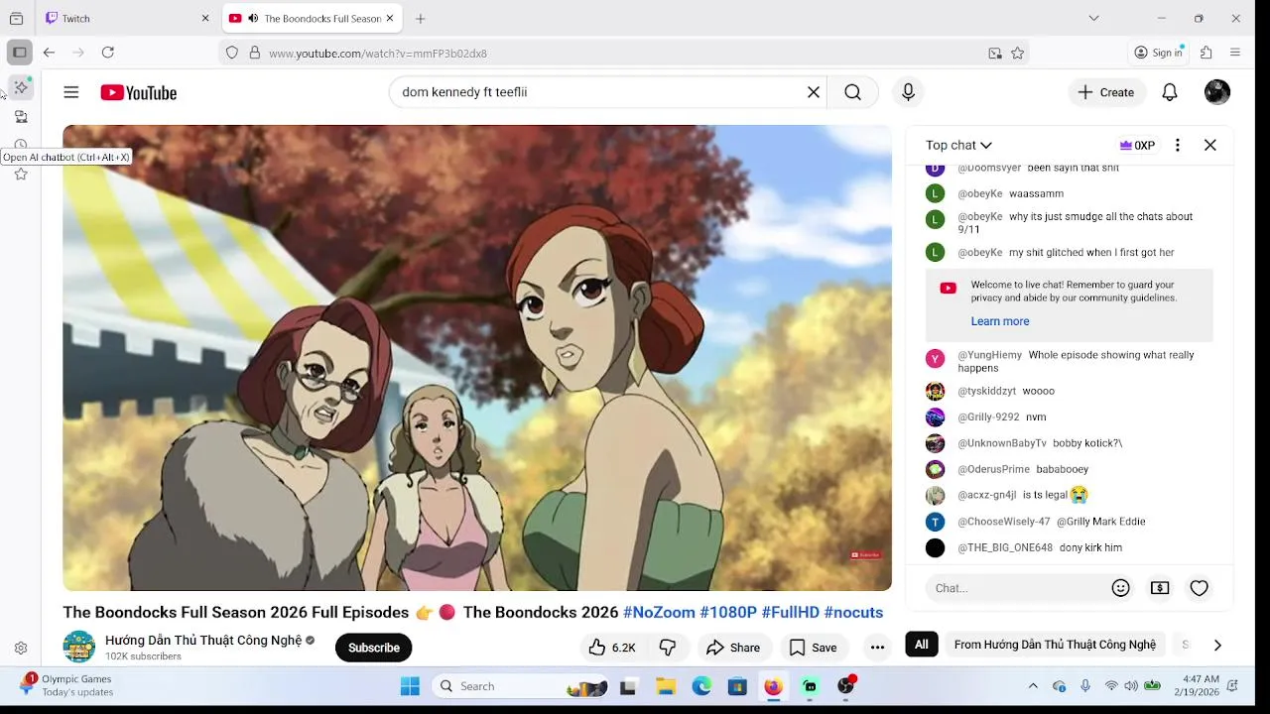Toggle the Firefox sidebar button
The image size is (1270, 714).
tap(20, 53)
